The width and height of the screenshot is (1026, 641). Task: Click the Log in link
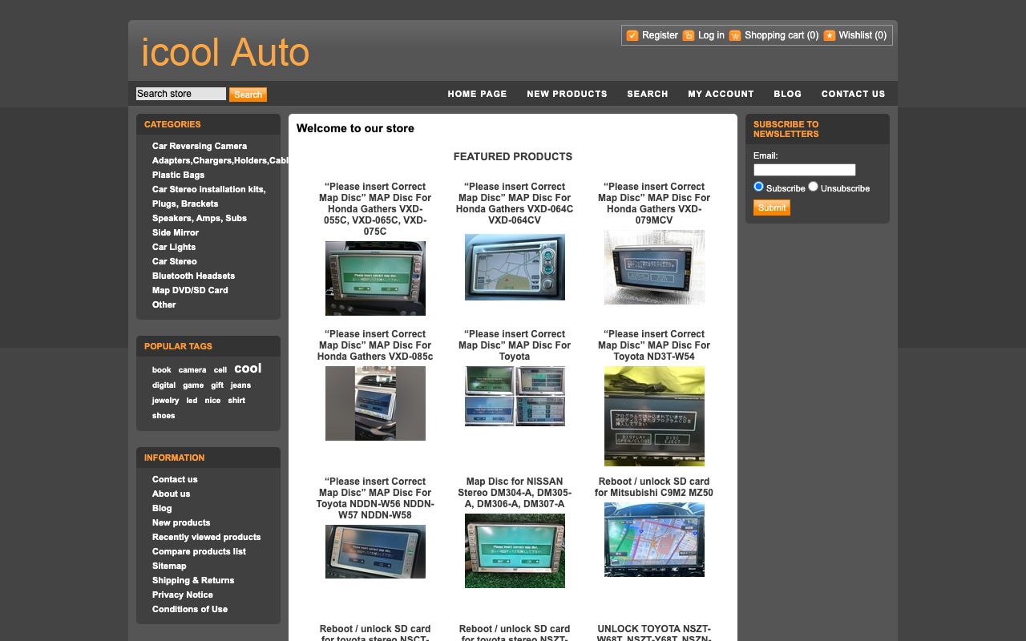click(711, 35)
